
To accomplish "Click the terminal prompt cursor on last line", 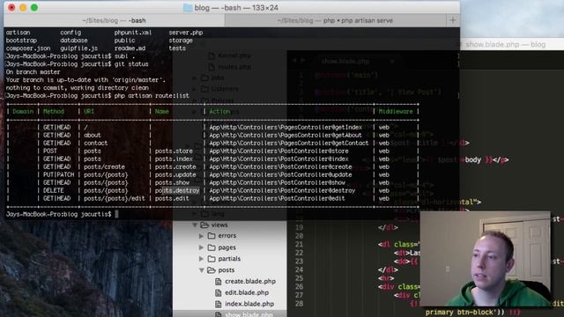I will tap(116, 214).
